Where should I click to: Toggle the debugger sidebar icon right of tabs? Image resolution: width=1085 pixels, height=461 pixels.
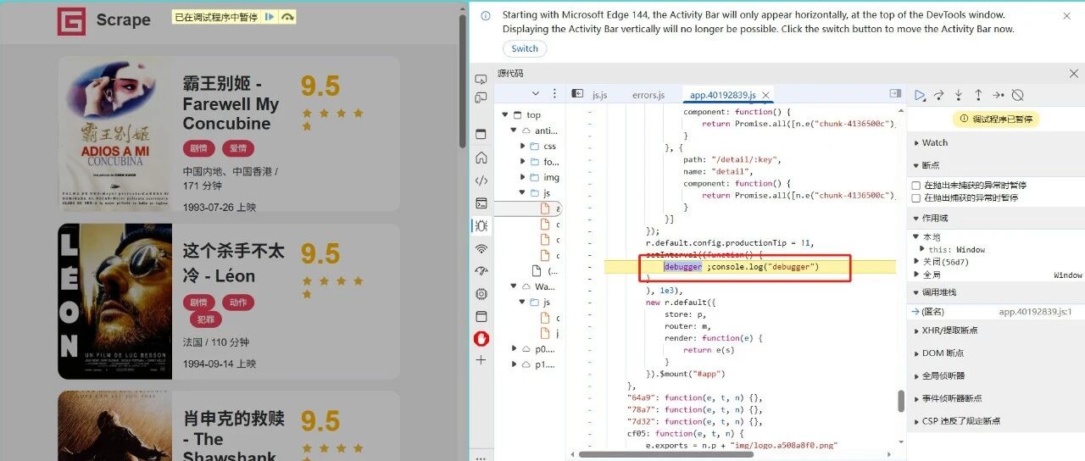(895, 94)
